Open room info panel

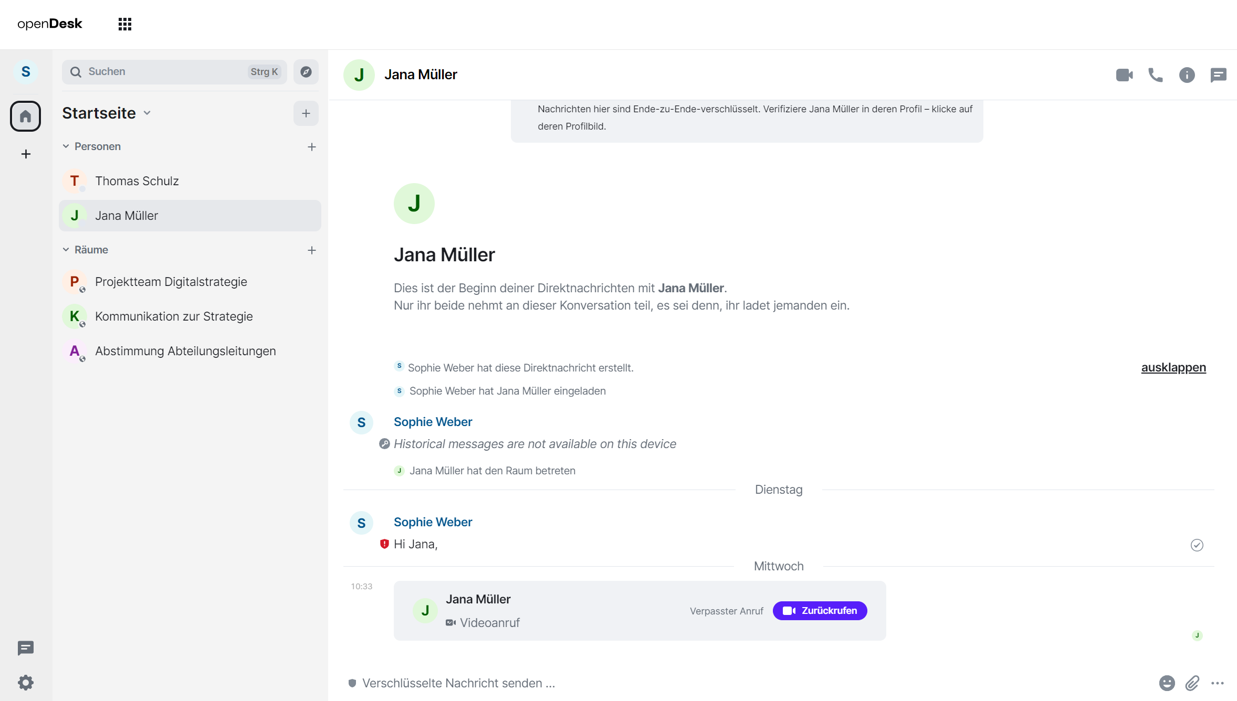1187,75
